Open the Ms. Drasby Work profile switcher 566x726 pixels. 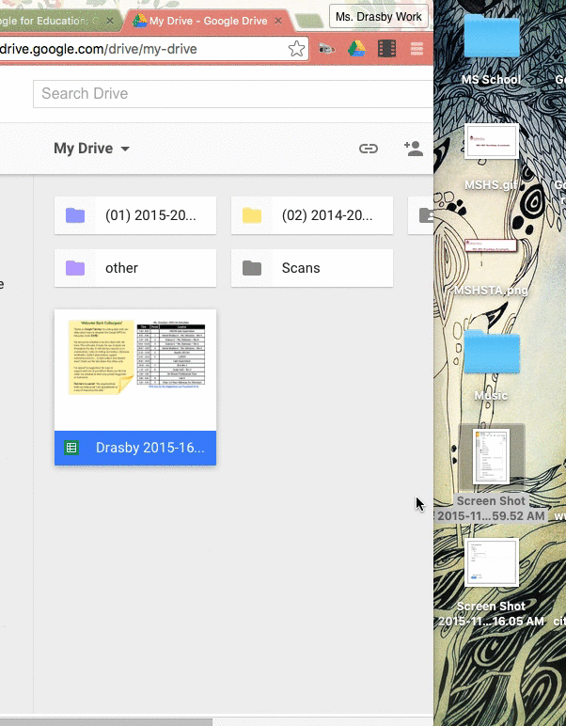coord(379,17)
